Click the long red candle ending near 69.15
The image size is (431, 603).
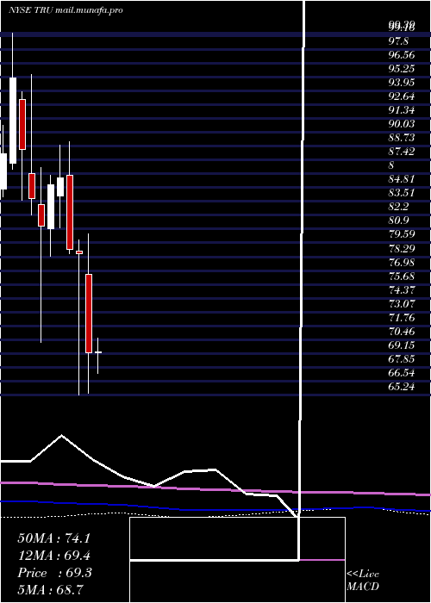tap(89, 314)
